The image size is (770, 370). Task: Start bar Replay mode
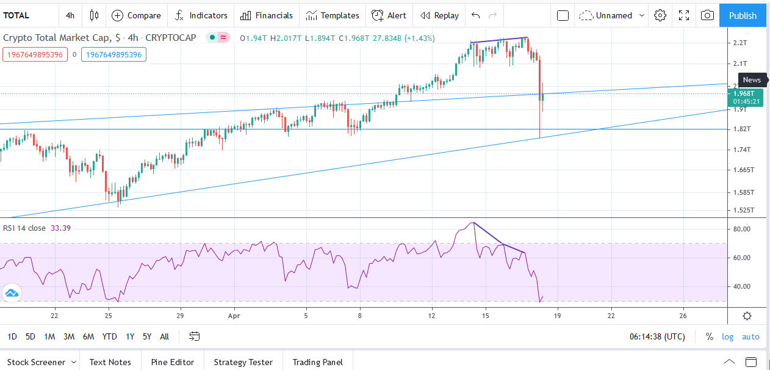click(440, 15)
